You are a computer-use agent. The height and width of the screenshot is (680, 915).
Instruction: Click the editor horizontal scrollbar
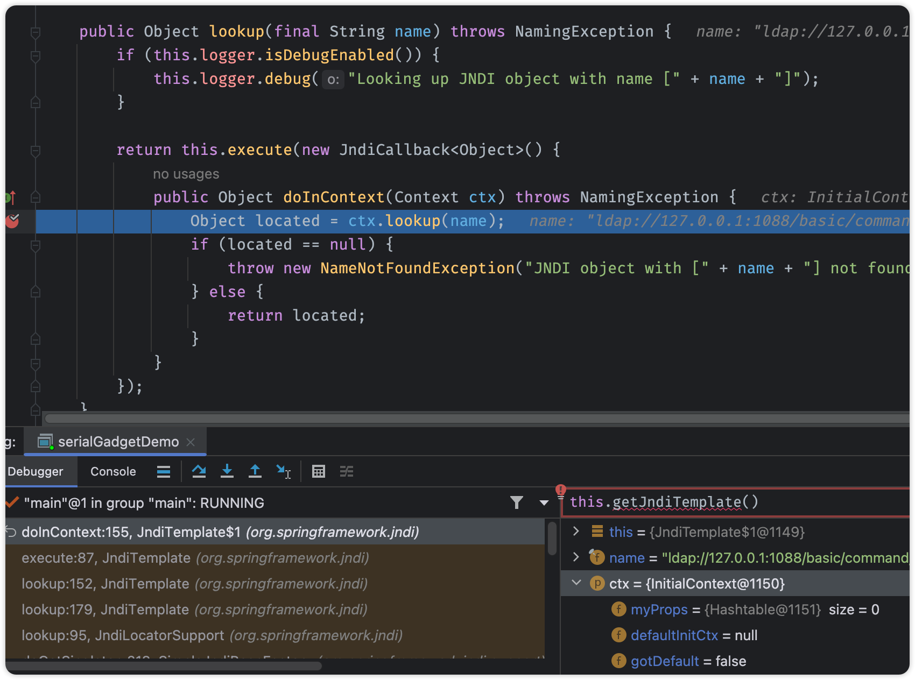click(476, 418)
